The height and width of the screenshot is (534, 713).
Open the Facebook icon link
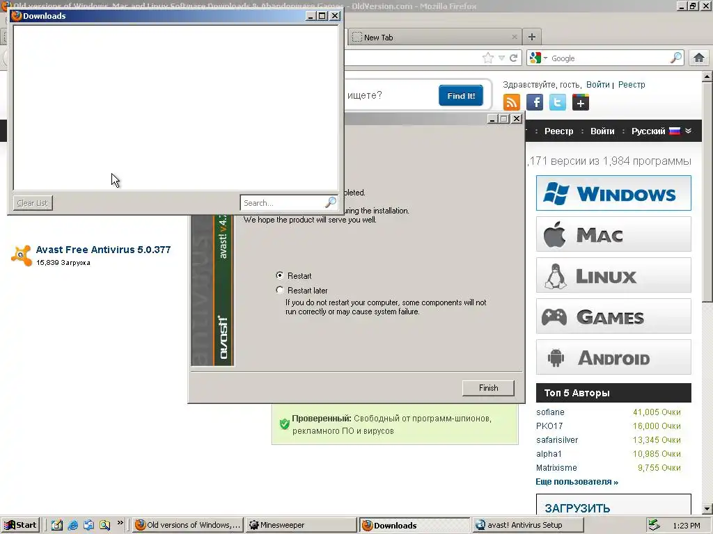pos(535,102)
